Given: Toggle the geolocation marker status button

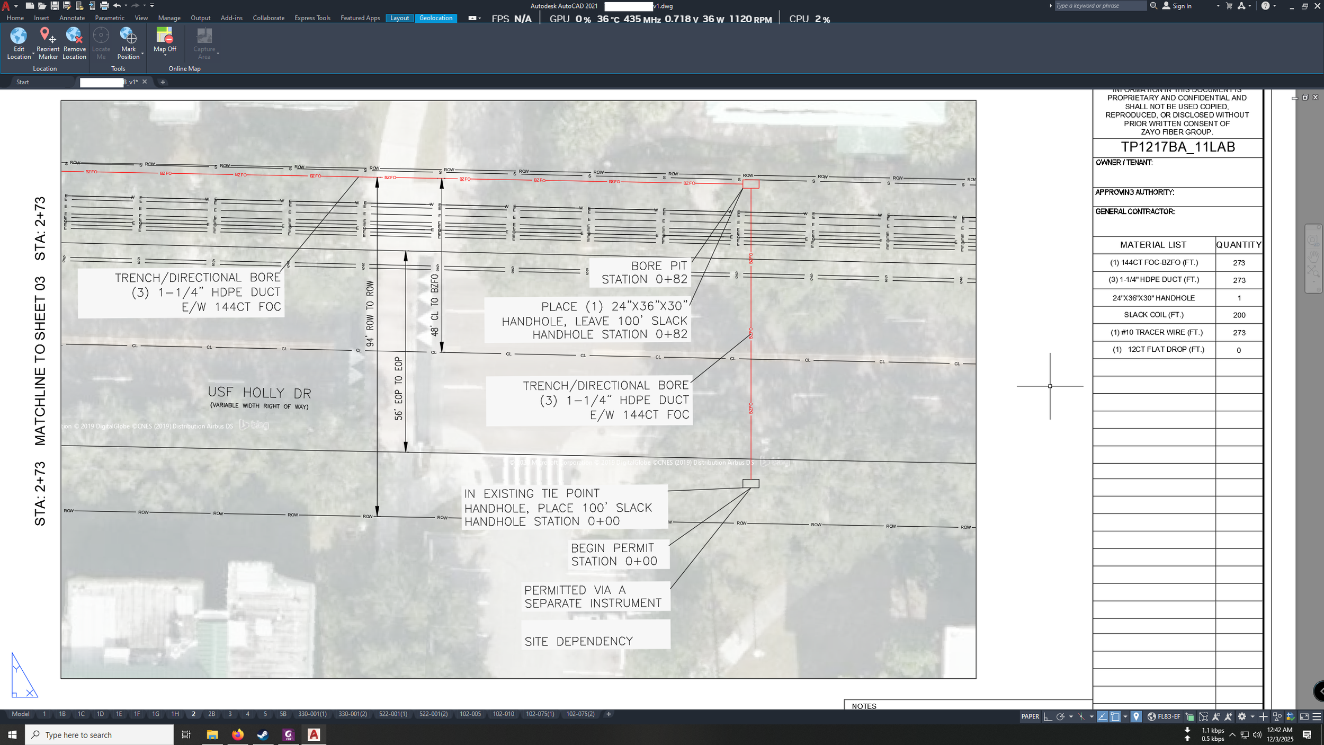Looking at the screenshot, I should click(x=1136, y=716).
